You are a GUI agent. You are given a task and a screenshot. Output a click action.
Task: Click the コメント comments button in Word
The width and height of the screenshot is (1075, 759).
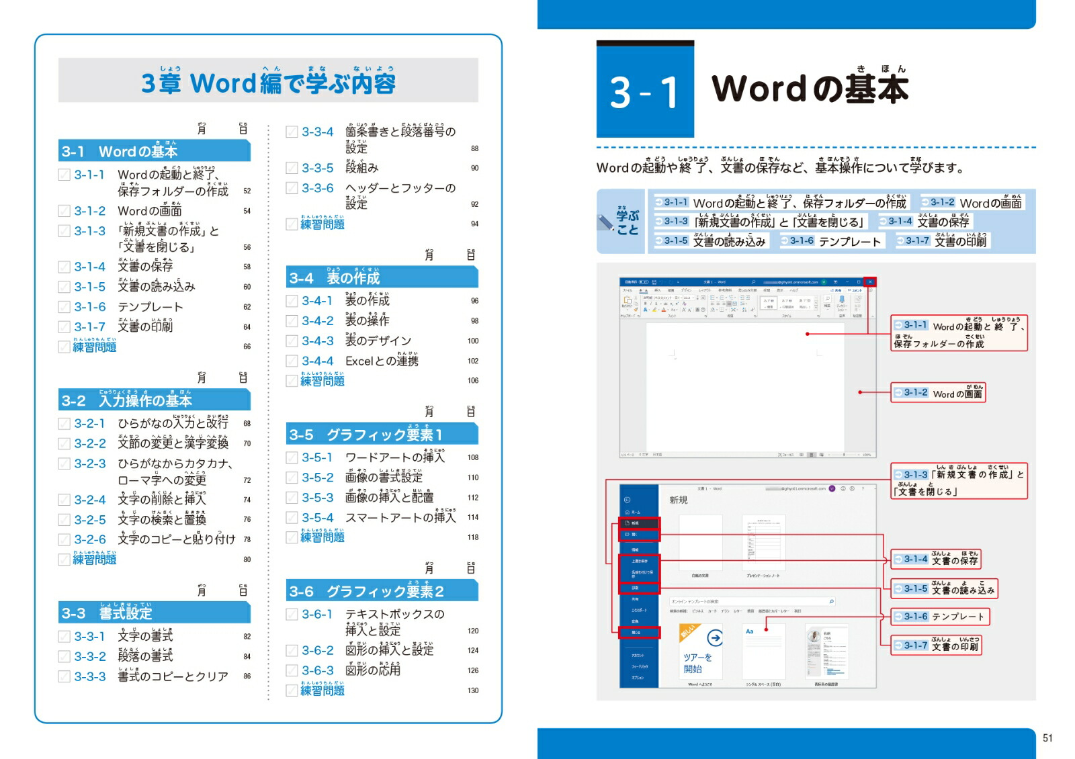(x=855, y=290)
